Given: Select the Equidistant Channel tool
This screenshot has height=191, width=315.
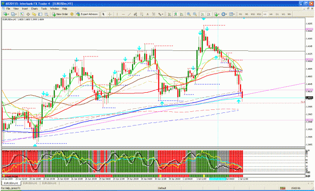Looking at the screenshot, I should [x=136, y=14].
